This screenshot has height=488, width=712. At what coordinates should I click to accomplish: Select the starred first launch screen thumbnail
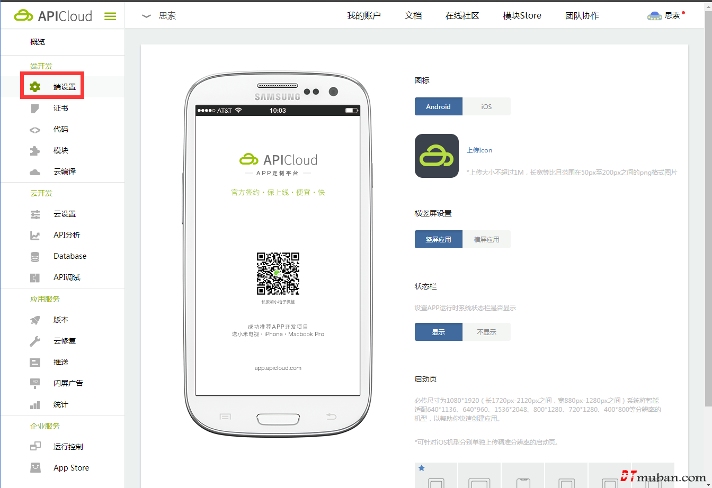pos(436,477)
